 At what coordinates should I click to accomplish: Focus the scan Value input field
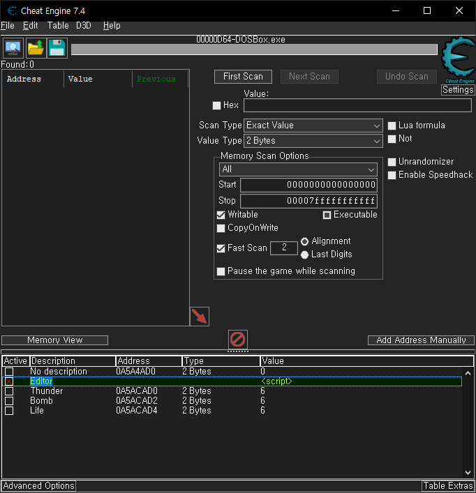357,105
